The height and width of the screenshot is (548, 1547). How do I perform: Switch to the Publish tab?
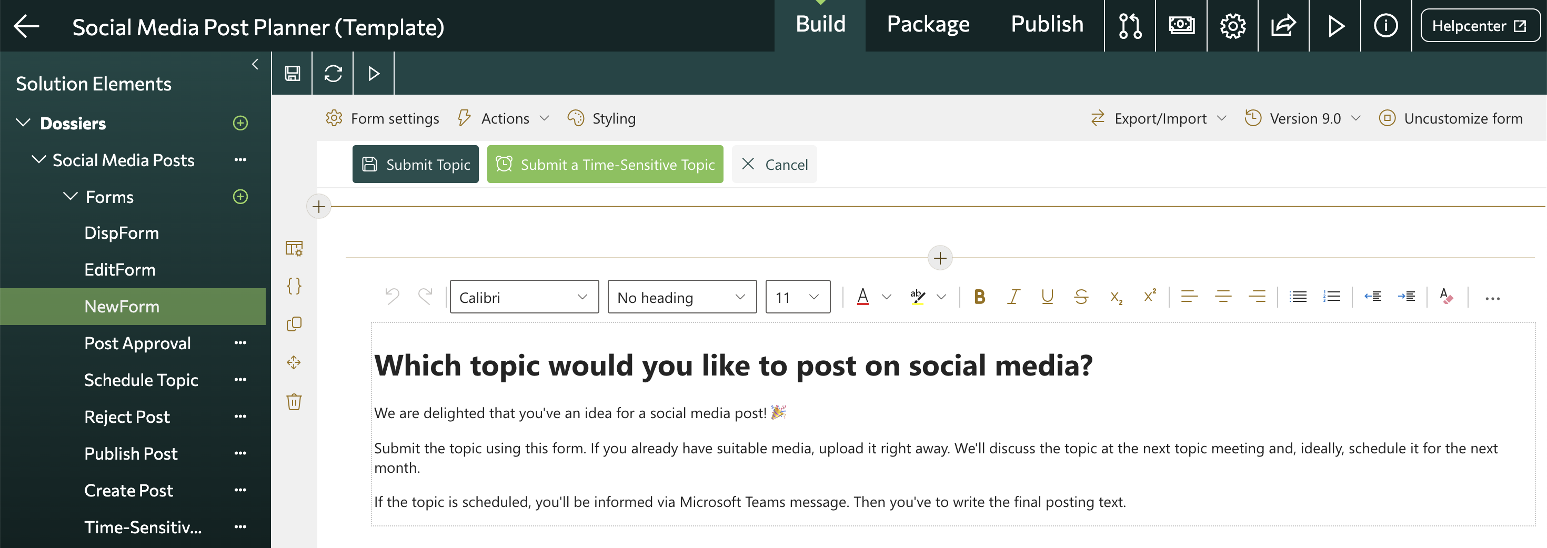[x=1047, y=25]
